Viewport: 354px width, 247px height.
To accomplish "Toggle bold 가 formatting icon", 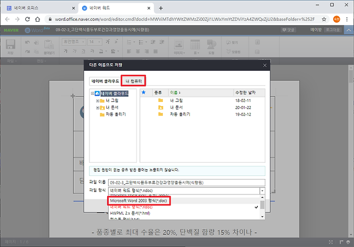I will [x=65, y=51].
